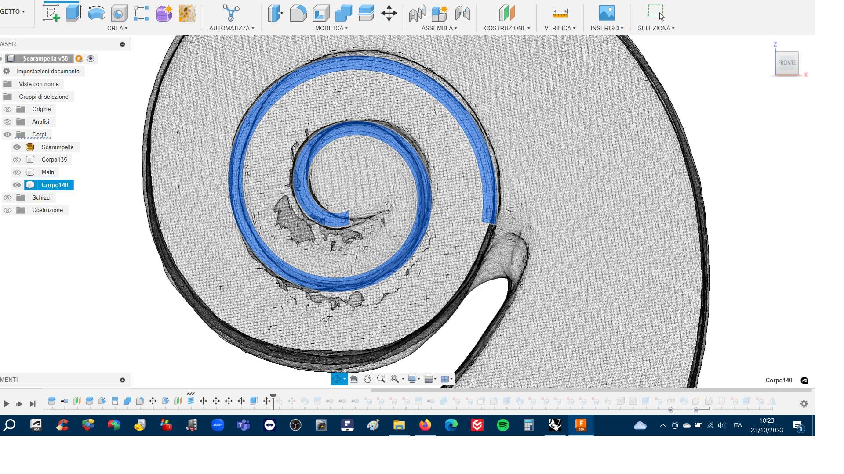Expand the comments panel

[123, 380]
